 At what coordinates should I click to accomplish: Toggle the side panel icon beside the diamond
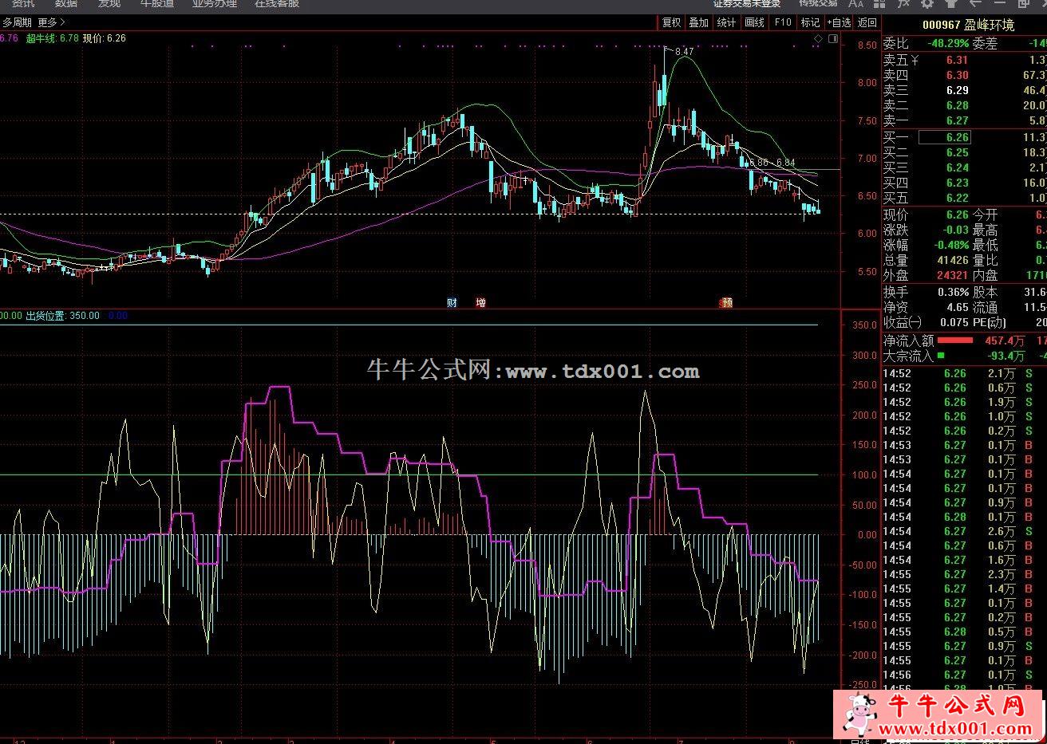[x=833, y=37]
